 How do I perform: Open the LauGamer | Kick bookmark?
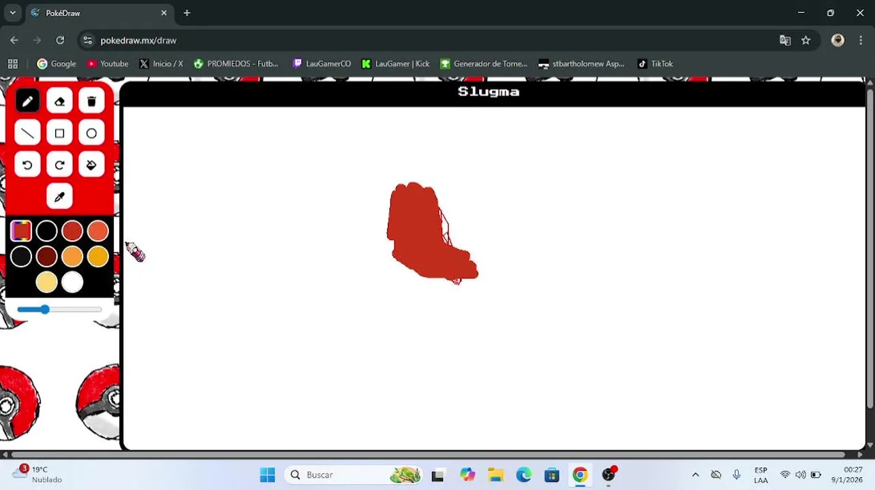[396, 64]
